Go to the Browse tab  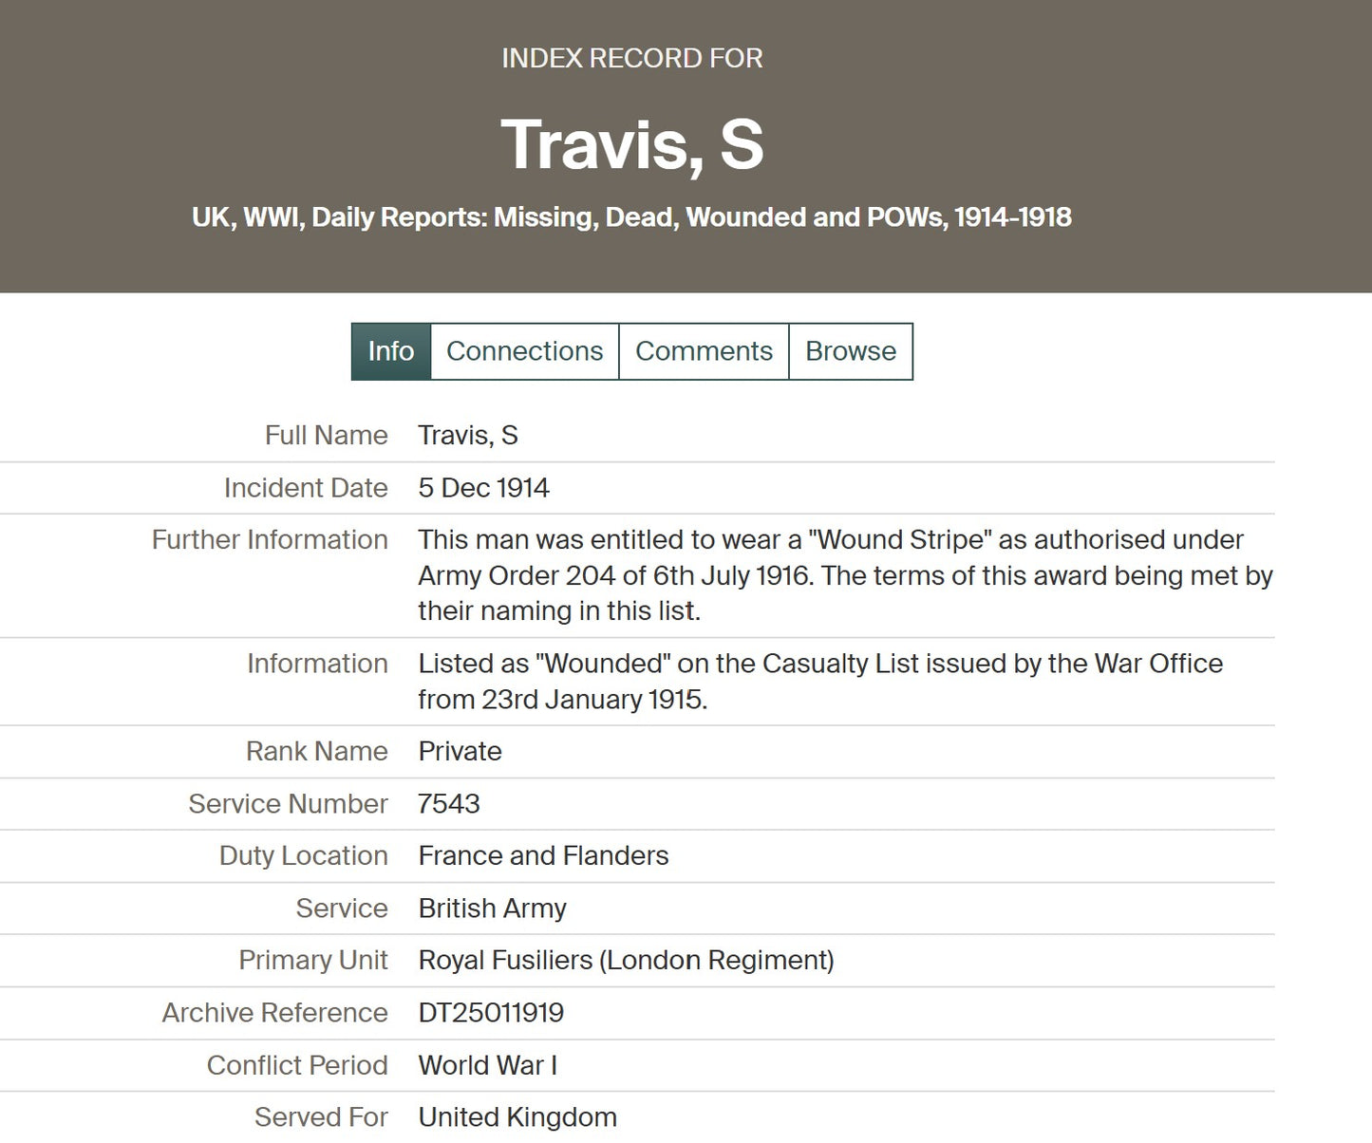coord(850,351)
